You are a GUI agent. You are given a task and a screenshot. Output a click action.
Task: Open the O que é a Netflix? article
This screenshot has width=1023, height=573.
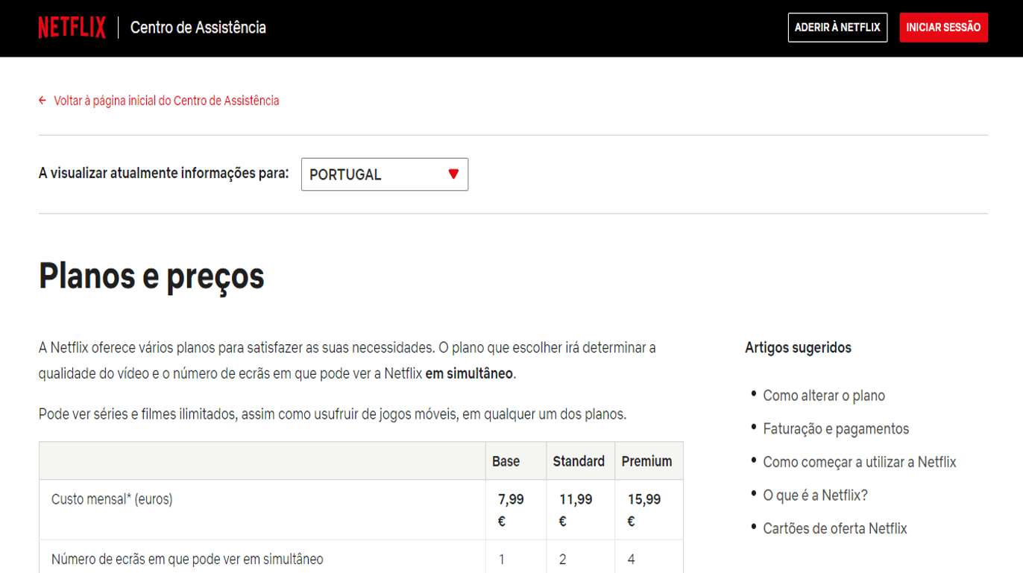(x=815, y=496)
